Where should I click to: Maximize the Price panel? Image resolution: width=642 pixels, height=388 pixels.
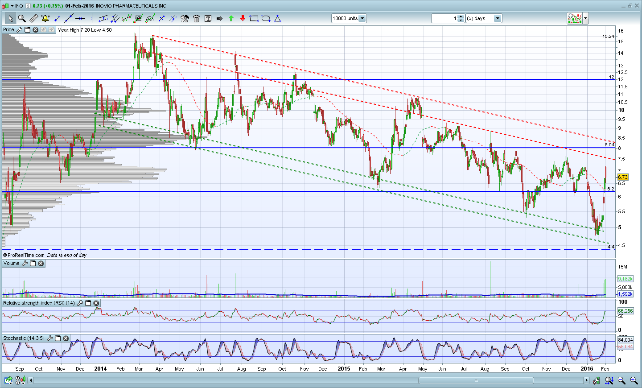[x=27, y=30]
